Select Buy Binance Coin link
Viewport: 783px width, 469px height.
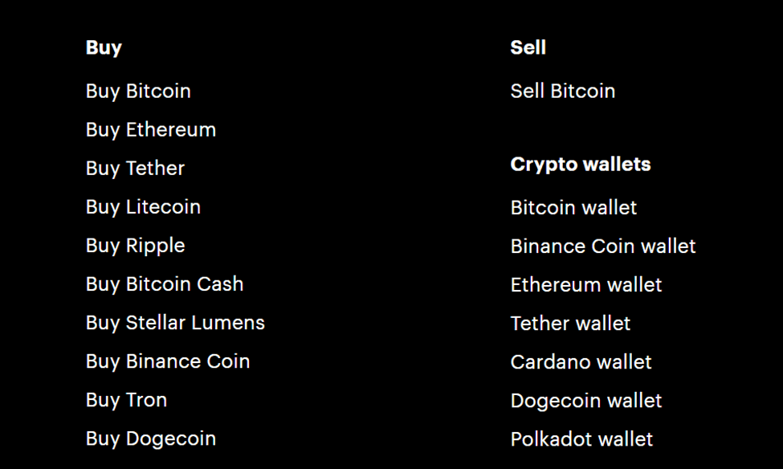click(x=168, y=361)
